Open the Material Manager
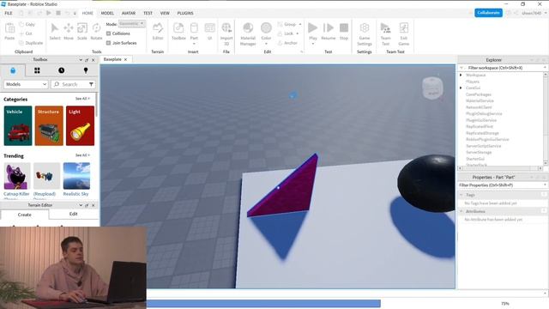 pos(248,33)
